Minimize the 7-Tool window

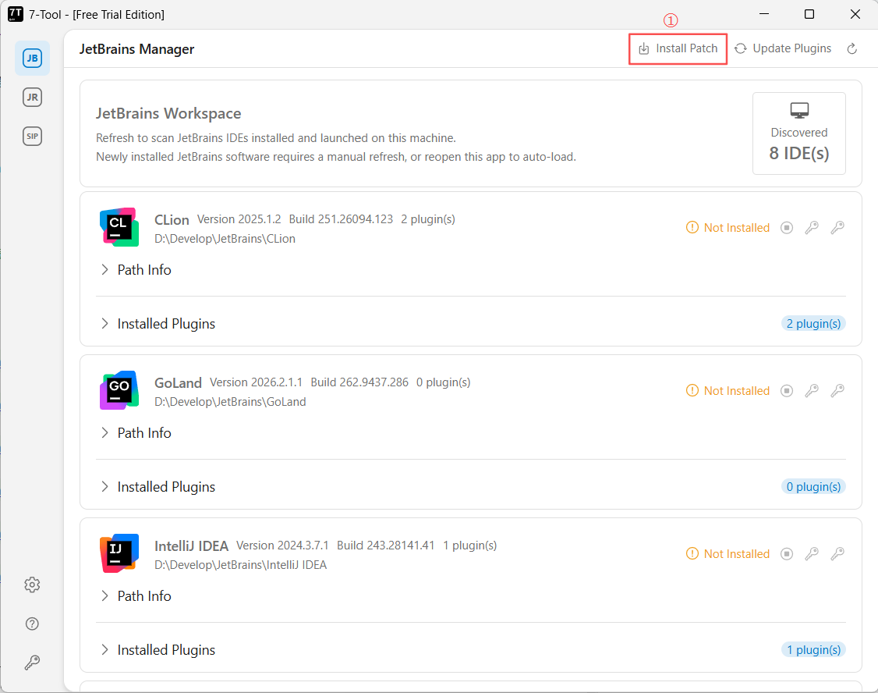[764, 14]
